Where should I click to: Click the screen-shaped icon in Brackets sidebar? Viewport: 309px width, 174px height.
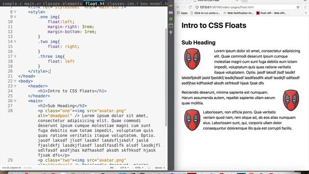[170, 26]
